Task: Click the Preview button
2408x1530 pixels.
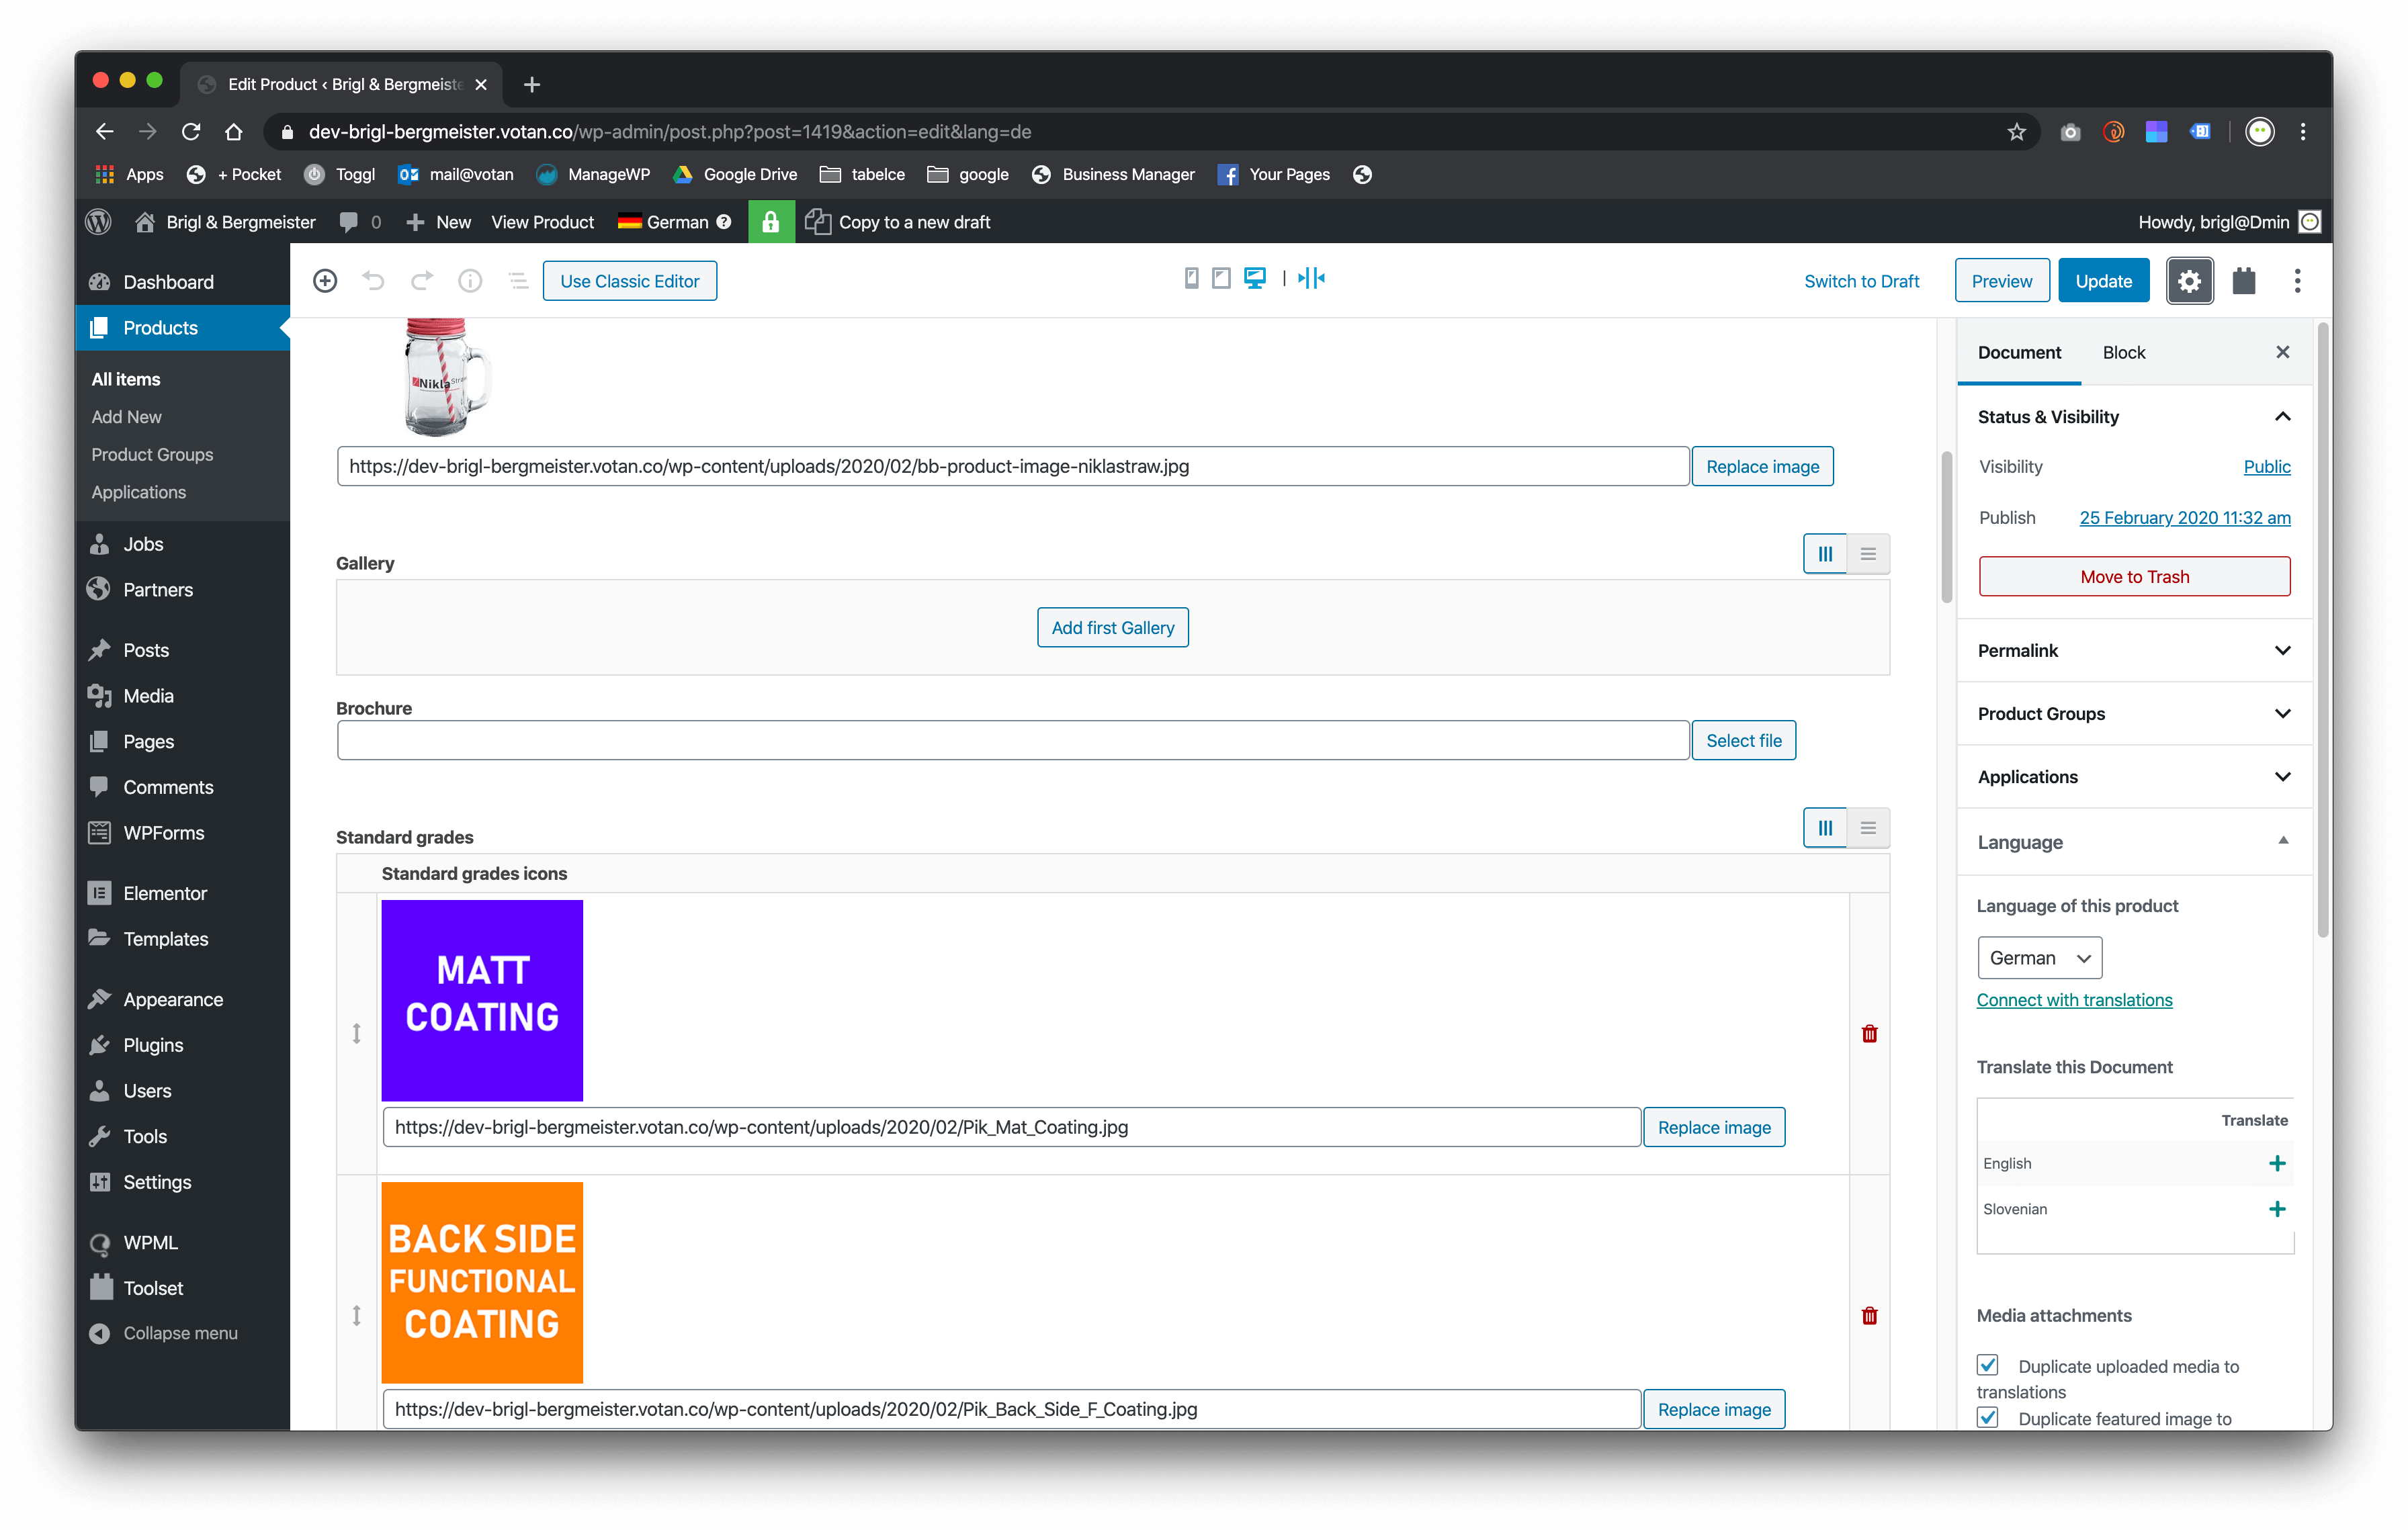Action: click(2001, 281)
